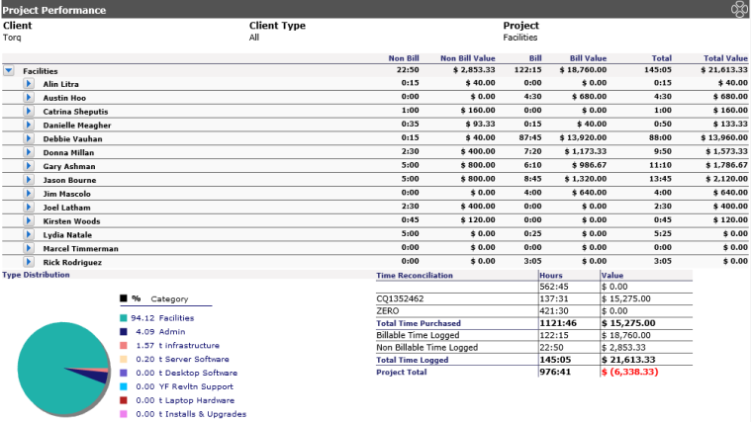Expand Debbie Vauhan's row arrow
Screen dimensions: 751x422
pos(29,138)
